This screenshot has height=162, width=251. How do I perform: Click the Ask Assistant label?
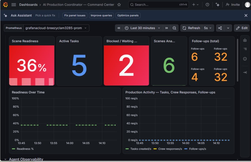pos(21,16)
